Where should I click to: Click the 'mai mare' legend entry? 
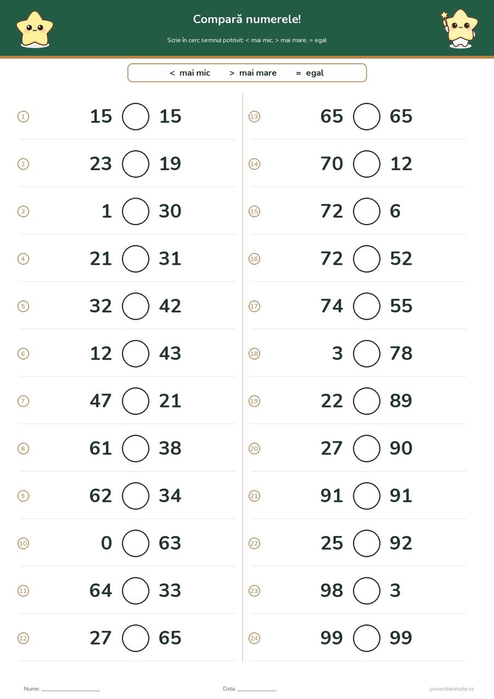[x=253, y=73]
